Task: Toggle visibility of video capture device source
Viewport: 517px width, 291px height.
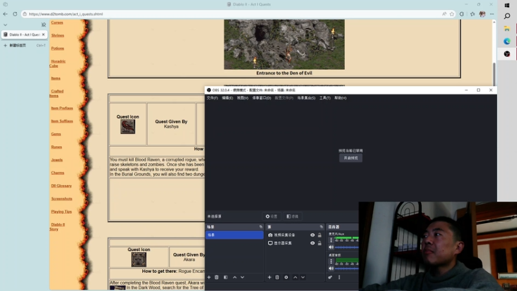Action: (x=312, y=235)
